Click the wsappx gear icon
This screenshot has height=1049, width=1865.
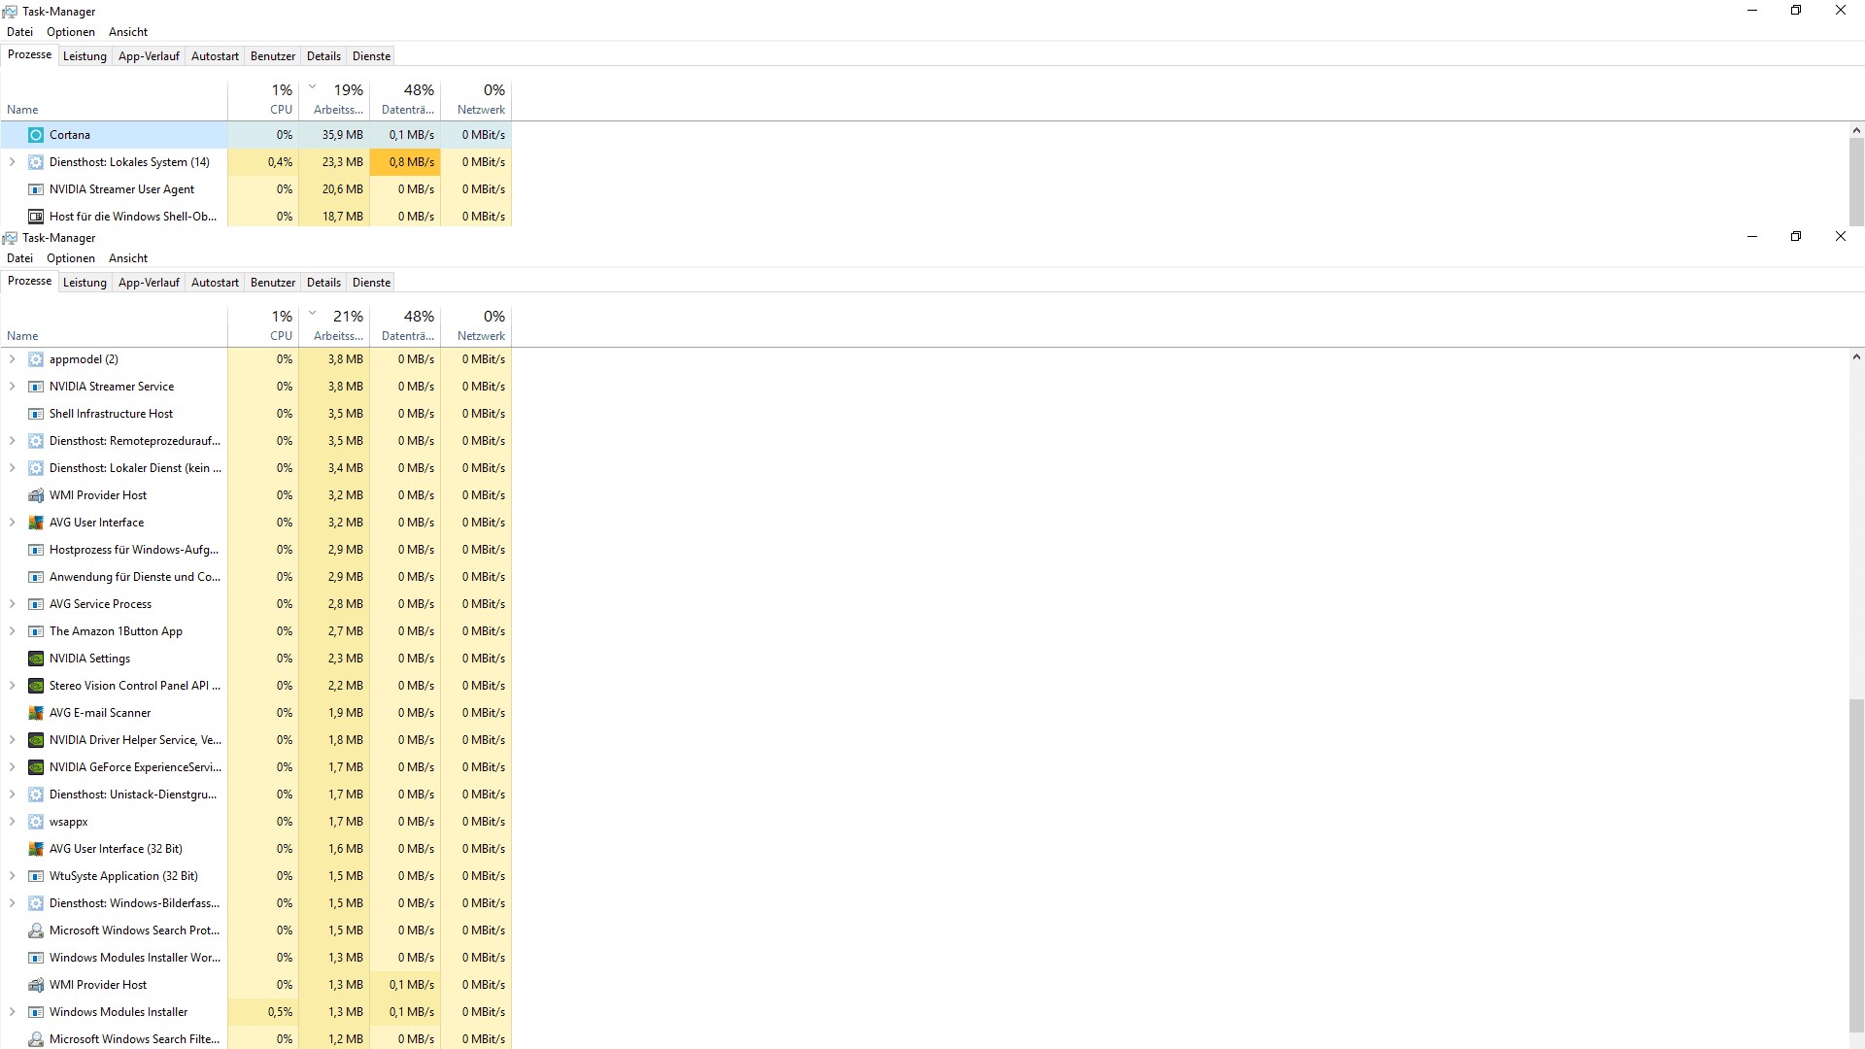pos(36,822)
